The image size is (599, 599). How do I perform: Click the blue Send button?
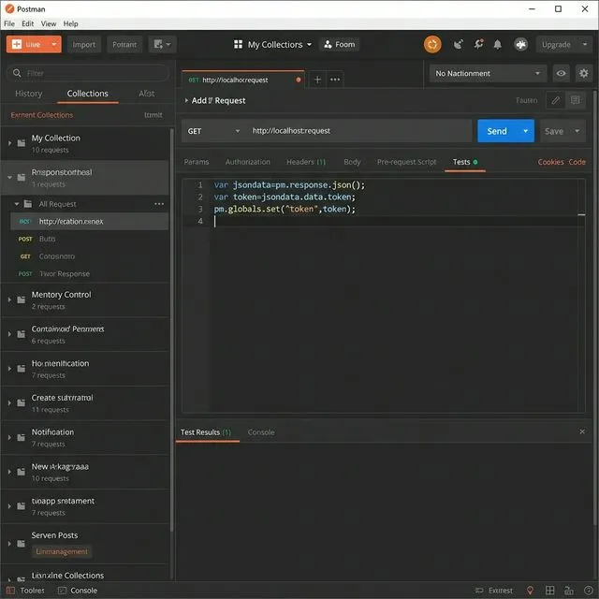[496, 131]
